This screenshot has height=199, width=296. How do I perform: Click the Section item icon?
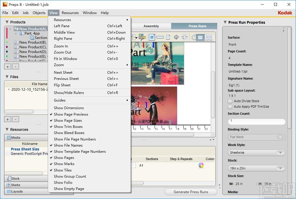[x=32, y=38]
